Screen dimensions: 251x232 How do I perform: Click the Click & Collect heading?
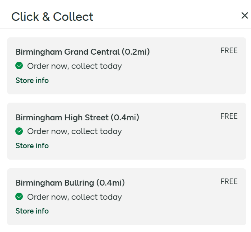52,17
